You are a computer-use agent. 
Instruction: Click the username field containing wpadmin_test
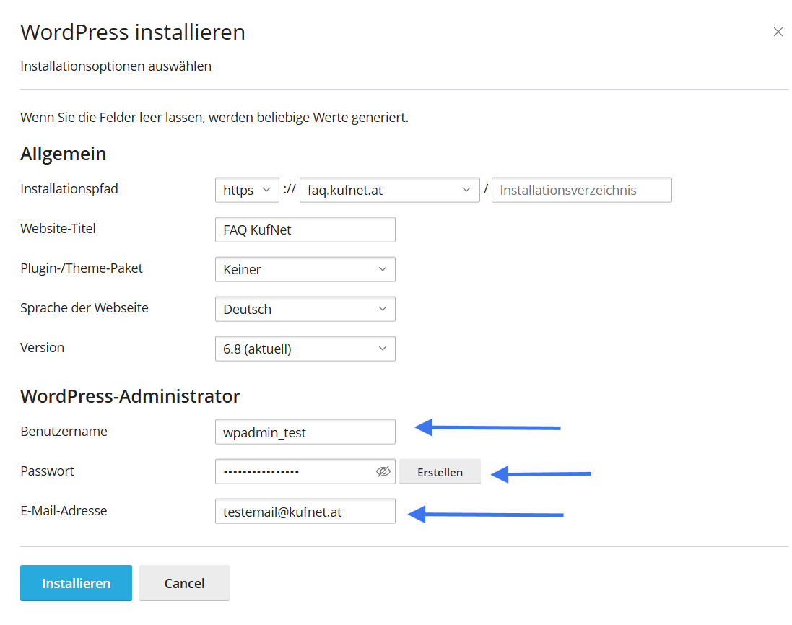point(305,432)
